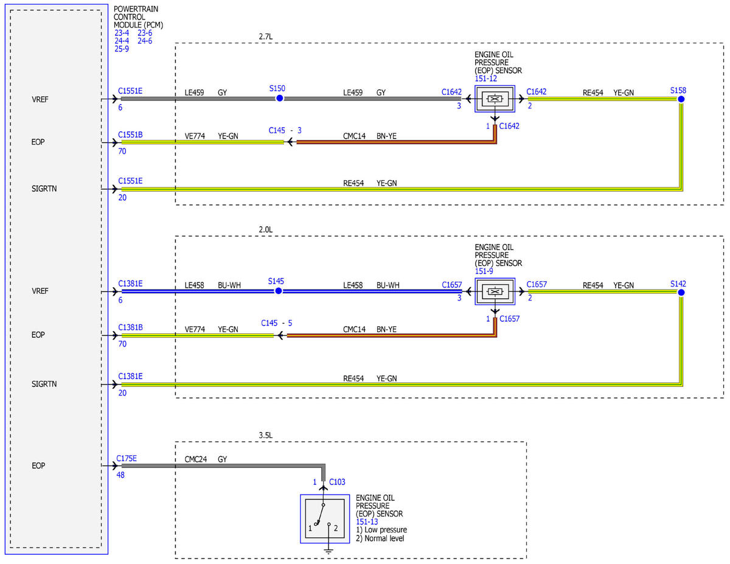730x564 pixels.
Task: Click pin number 70 under C1381B
Action: pyautogui.click(x=122, y=344)
